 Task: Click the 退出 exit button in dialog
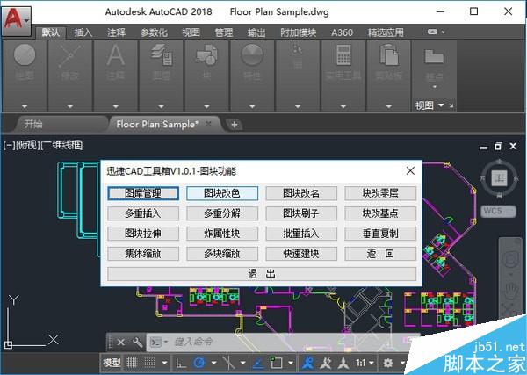(262, 274)
